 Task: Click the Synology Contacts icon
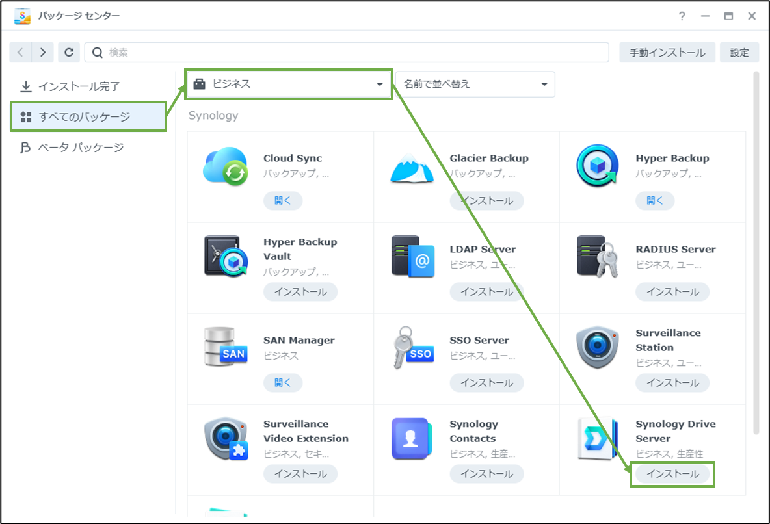click(x=412, y=439)
